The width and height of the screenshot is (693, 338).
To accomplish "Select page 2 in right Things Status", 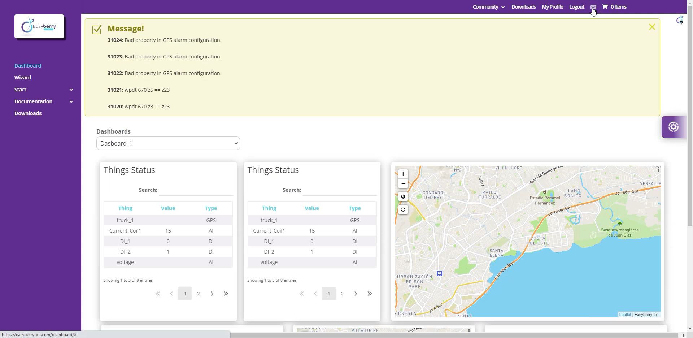I will [x=342, y=294].
